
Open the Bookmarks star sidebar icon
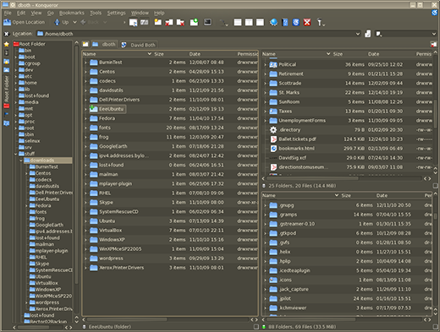[x=6, y=44]
